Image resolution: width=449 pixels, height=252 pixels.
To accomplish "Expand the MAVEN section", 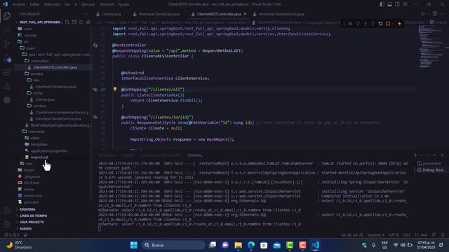I will click(x=25, y=229).
